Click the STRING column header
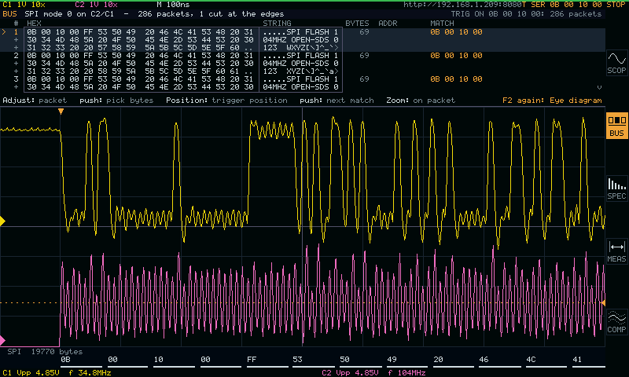The height and width of the screenshot is (377, 629). (x=278, y=24)
